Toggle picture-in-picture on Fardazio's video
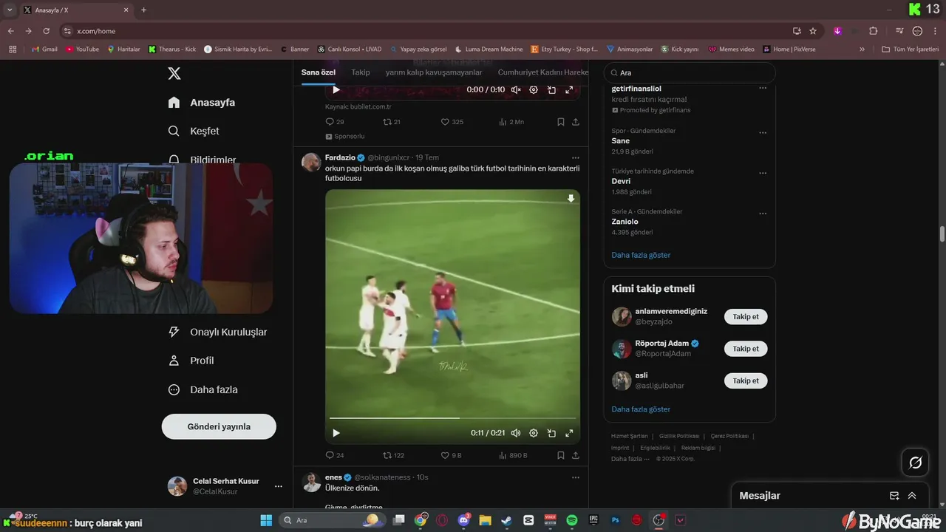The image size is (946, 532). pyautogui.click(x=551, y=433)
